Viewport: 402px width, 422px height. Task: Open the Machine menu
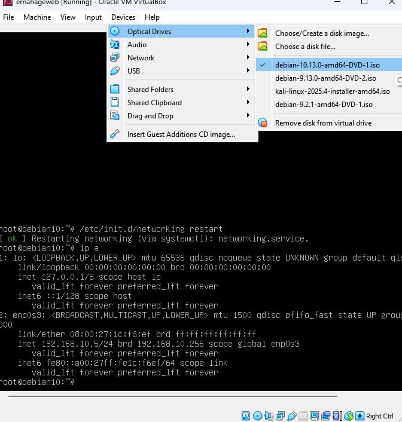37,17
